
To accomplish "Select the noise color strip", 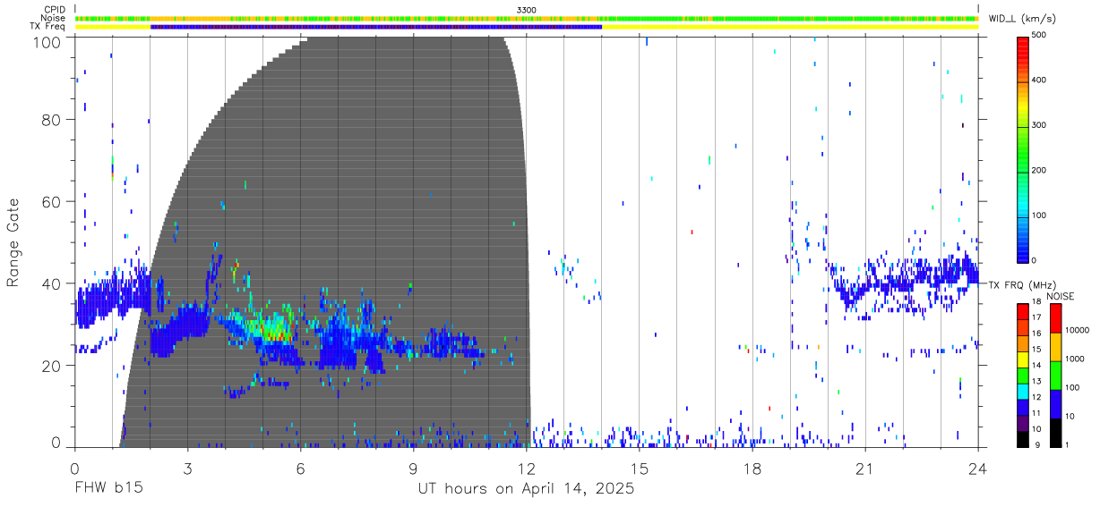I will [x=527, y=18].
